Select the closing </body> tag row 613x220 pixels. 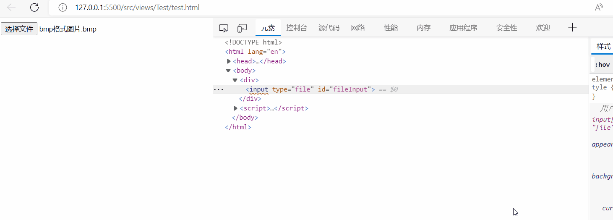(x=245, y=118)
